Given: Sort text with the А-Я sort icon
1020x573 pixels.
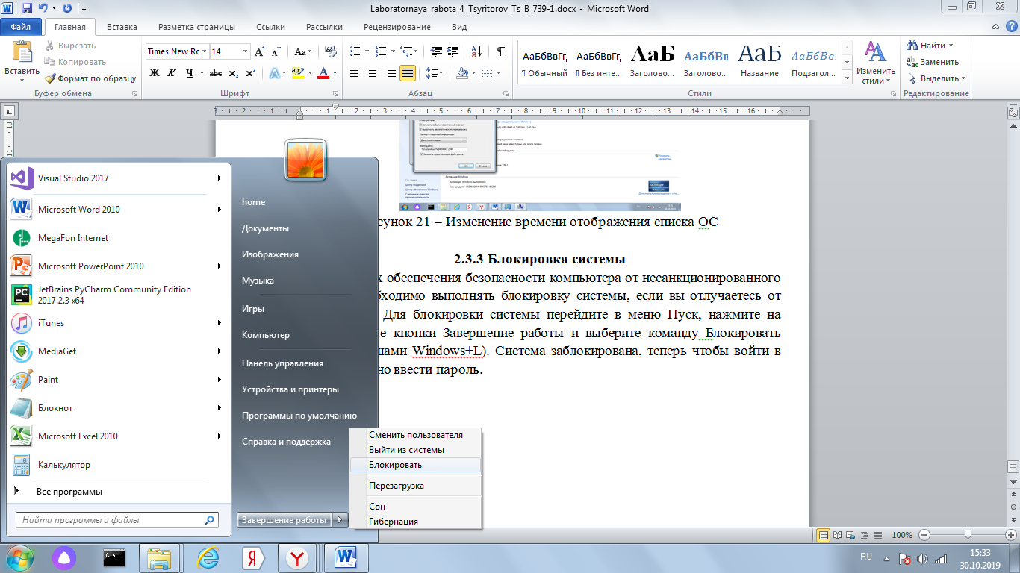Looking at the screenshot, I should (x=475, y=51).
